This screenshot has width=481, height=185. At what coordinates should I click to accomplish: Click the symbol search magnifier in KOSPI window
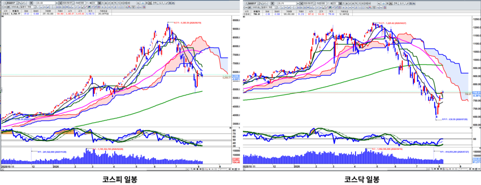(x=20, y=3)
